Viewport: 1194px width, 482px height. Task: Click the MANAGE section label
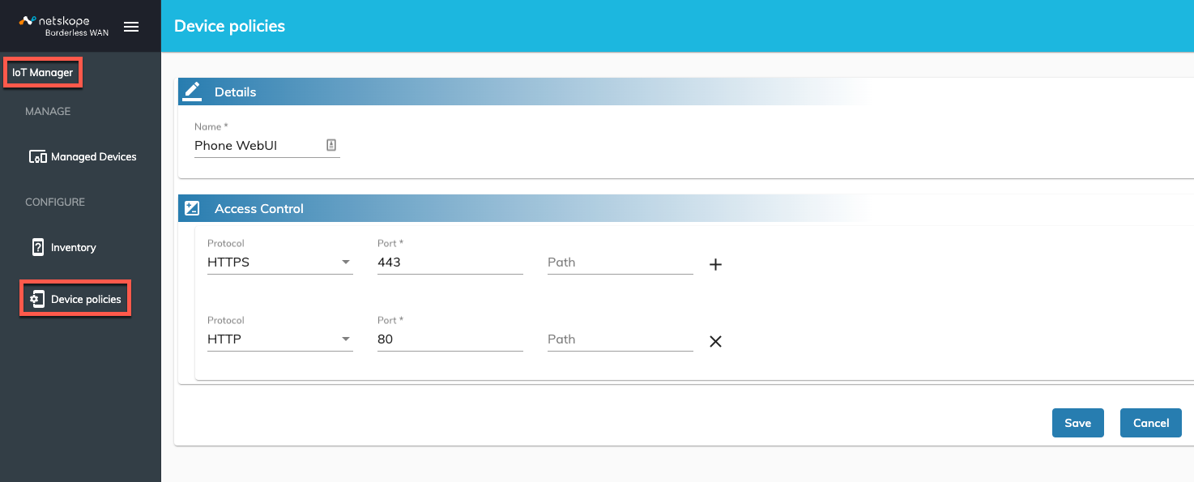[48, 111]
